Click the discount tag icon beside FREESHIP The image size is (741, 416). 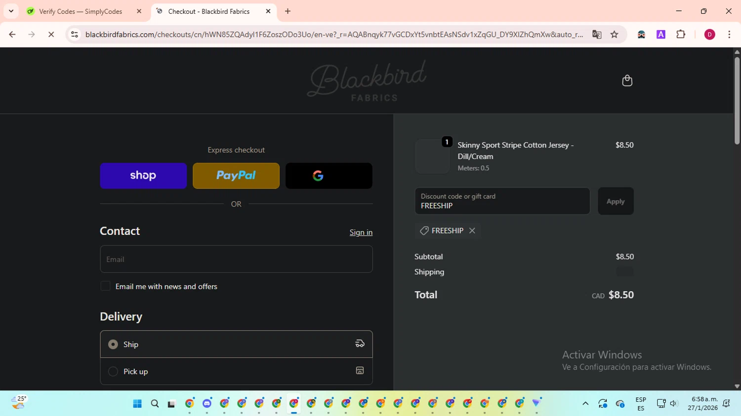coord(424,230)
